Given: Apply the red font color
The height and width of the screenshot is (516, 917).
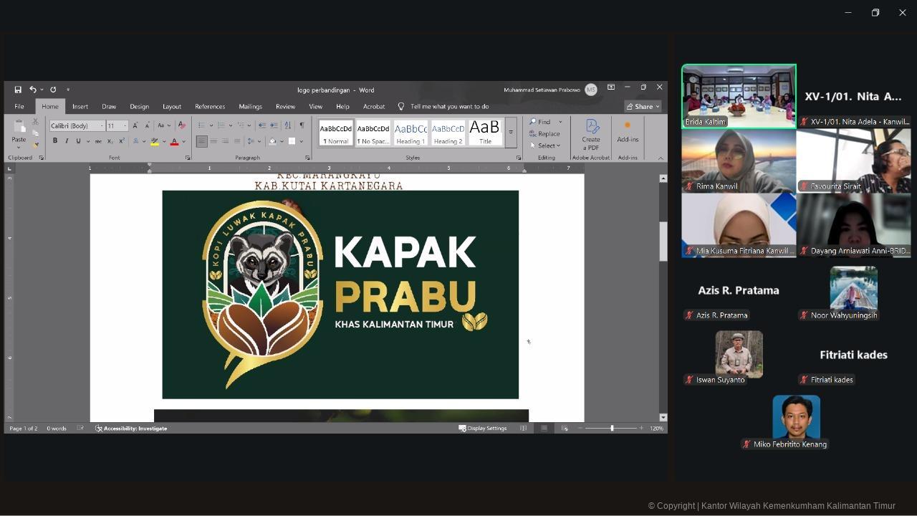Looking at the screenshot, I should pos(174,141).
